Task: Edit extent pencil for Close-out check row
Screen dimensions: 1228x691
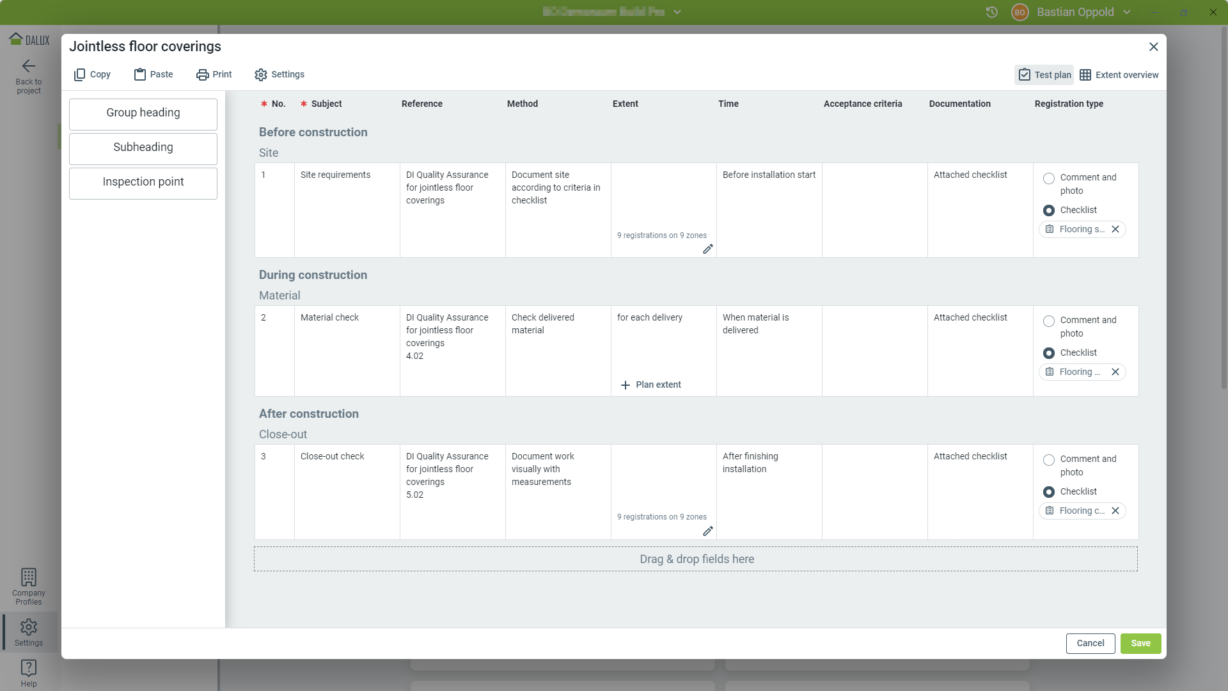Action: (x=707, y=532)
